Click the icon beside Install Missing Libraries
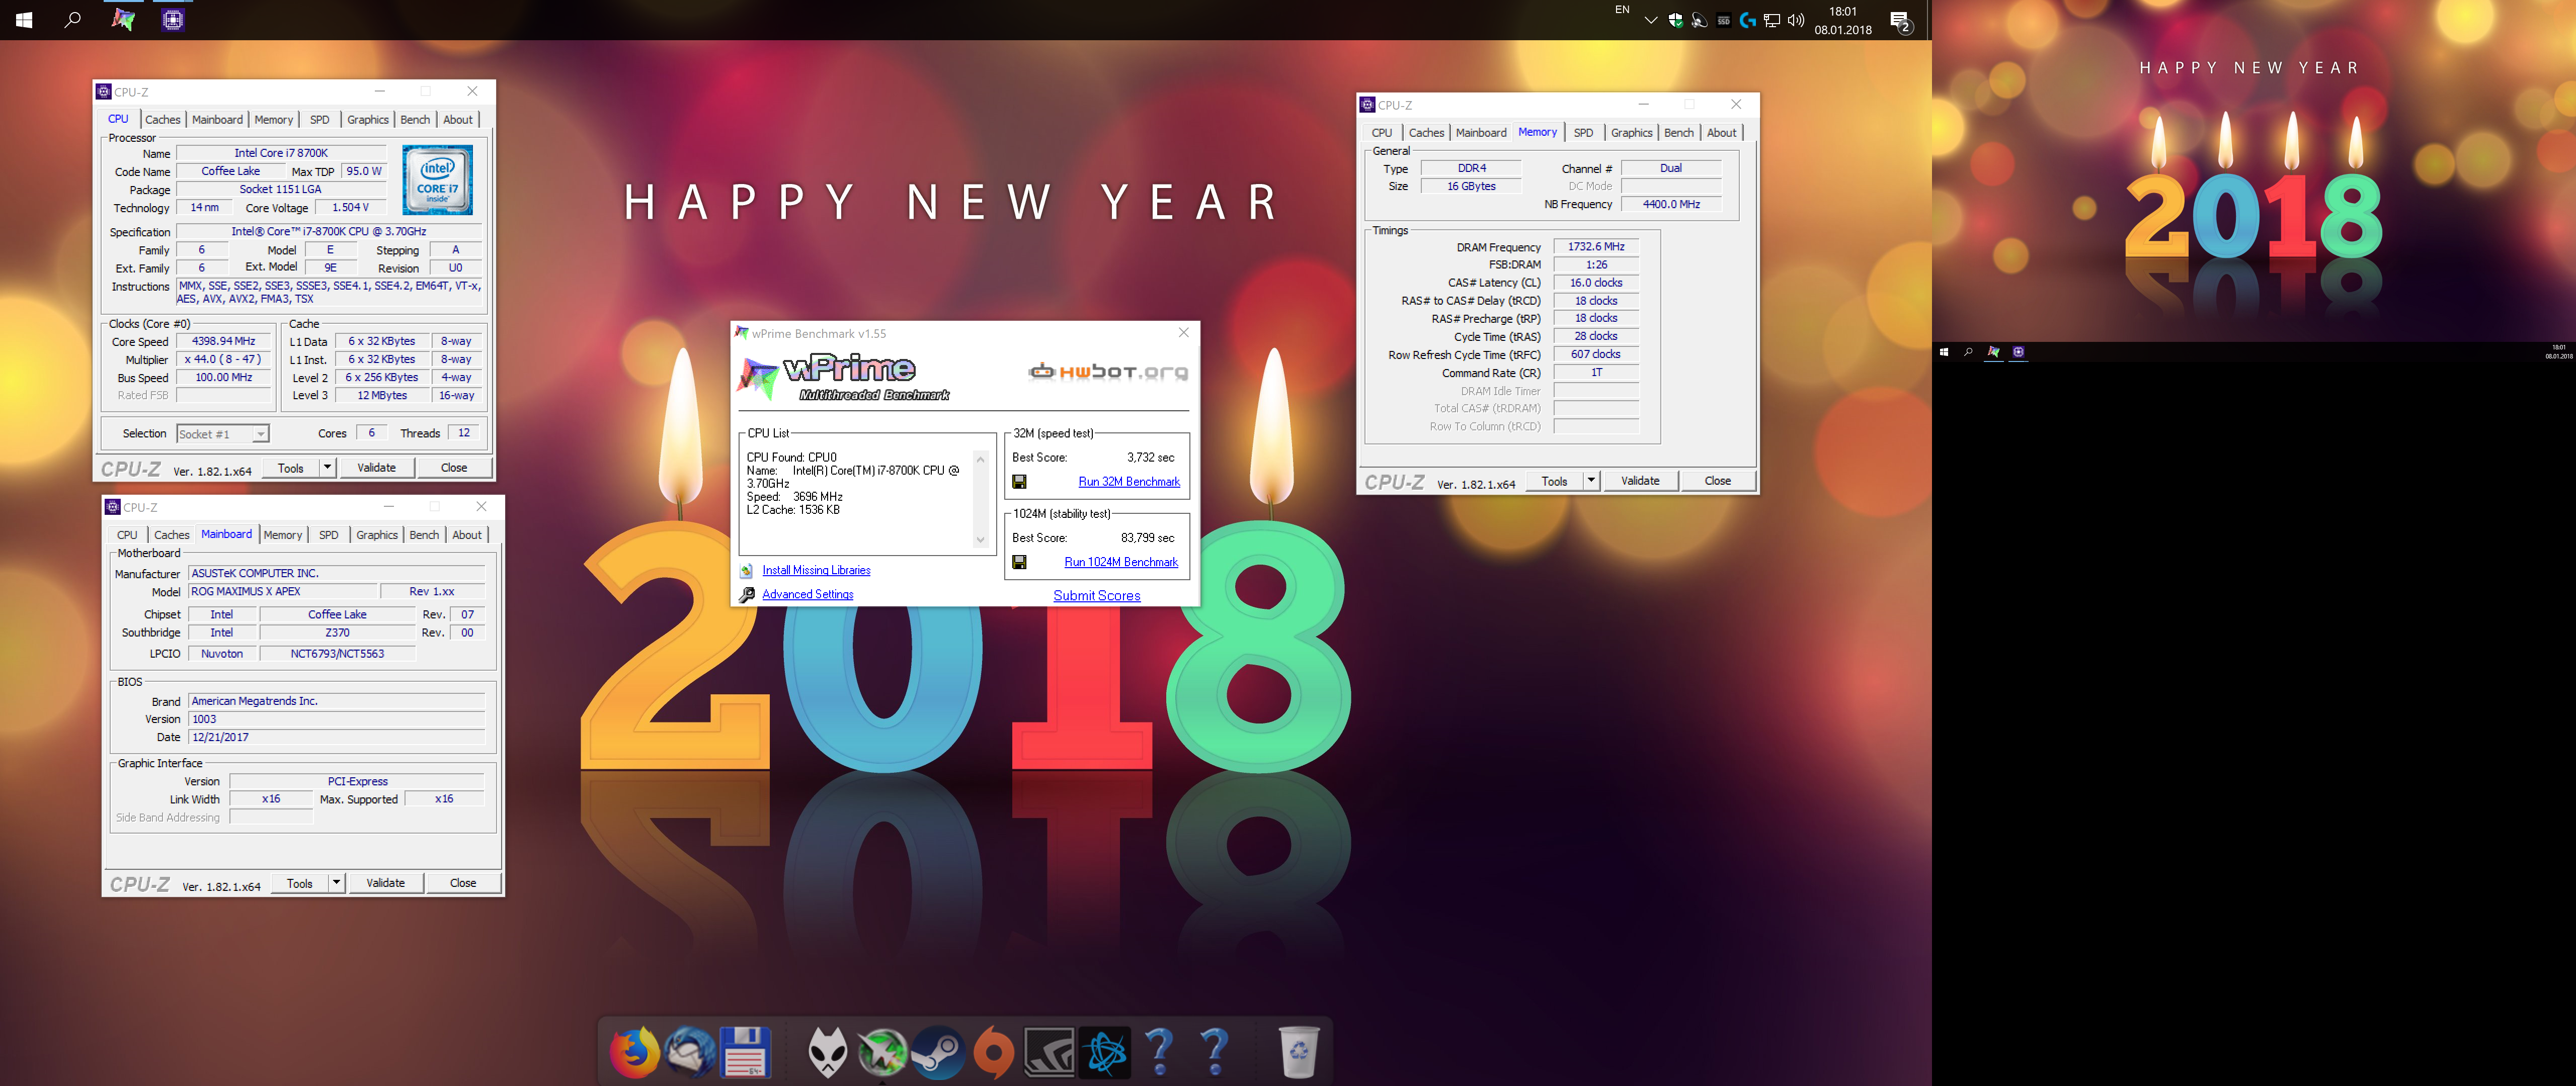The image size is (2576, 1086). pyautogui.click(x=746, y=571)
